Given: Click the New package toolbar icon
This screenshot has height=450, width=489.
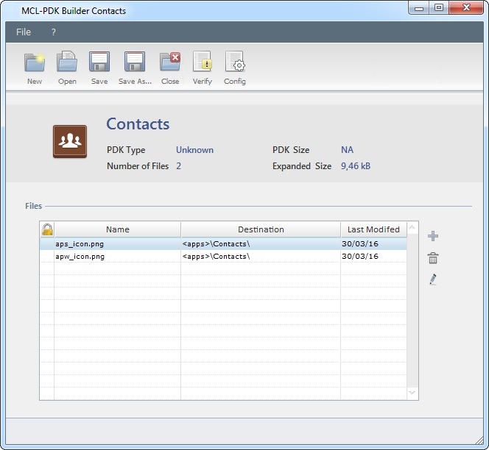Looking at the screenshot, I should pyautogui.click(x=34, y=62).
